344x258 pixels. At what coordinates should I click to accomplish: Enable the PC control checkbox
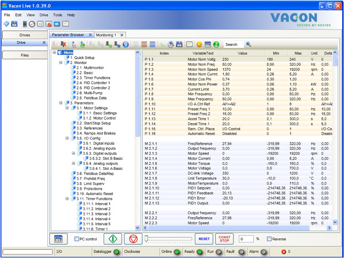click(x=77, y=239)
